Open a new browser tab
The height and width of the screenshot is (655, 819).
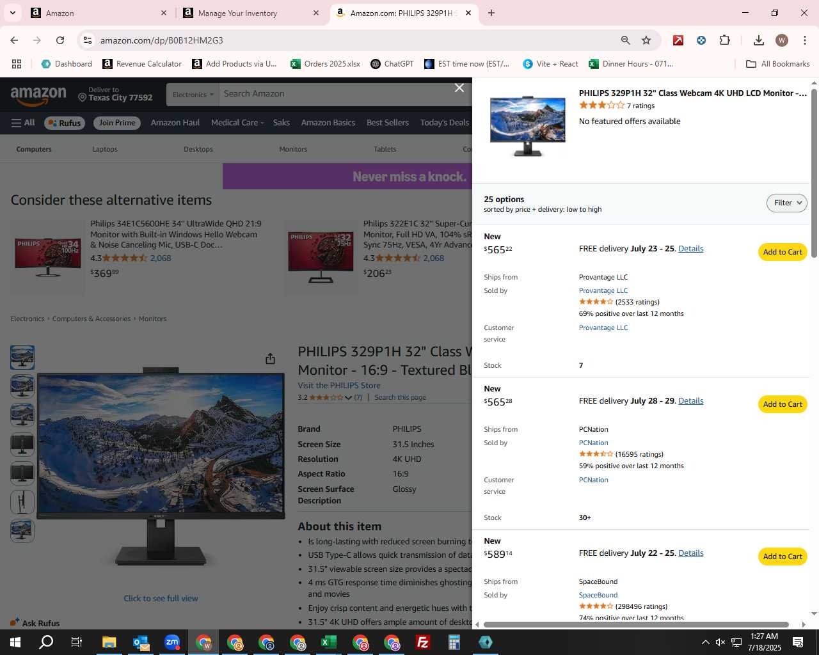[x=491, y=13]
